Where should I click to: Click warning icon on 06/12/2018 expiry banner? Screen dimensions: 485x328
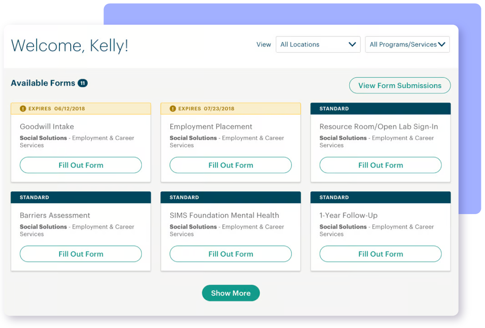[23, 109]
